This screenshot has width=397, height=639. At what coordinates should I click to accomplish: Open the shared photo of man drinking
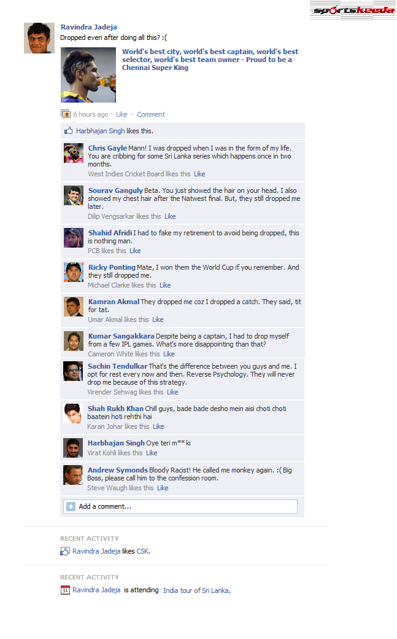tap(88, 75)
